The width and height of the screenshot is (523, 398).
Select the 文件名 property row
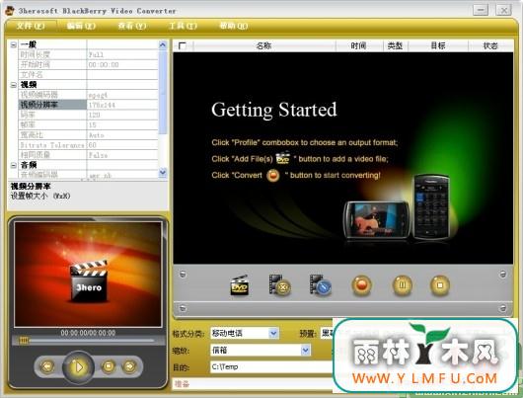88,75
